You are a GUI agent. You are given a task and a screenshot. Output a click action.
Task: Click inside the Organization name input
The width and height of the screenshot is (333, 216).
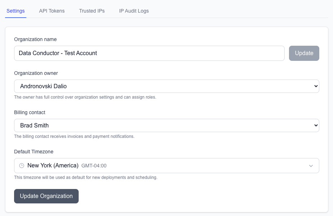[x=149, y=53]
